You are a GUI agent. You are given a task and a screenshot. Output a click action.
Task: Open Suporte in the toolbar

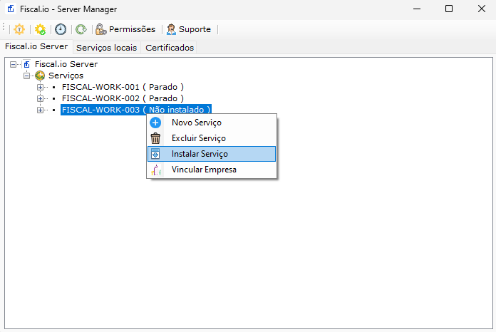point(189,29)
